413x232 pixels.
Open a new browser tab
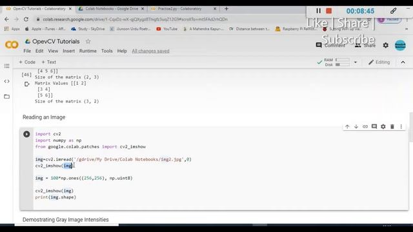227,8
